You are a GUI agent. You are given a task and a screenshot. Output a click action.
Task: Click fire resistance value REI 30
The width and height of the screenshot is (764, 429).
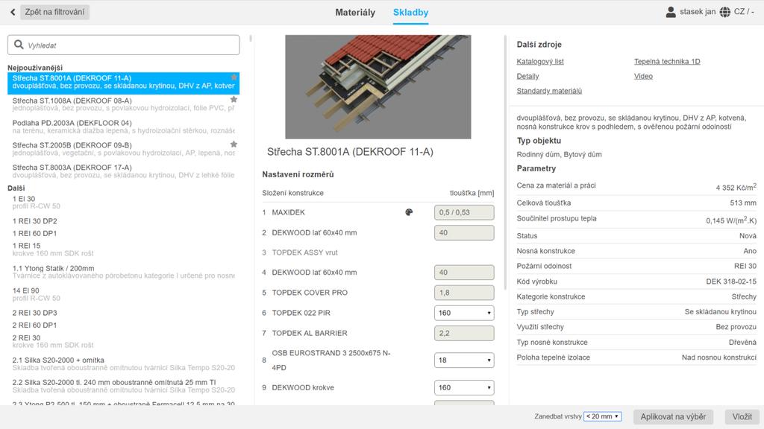[x=745, y=266]
